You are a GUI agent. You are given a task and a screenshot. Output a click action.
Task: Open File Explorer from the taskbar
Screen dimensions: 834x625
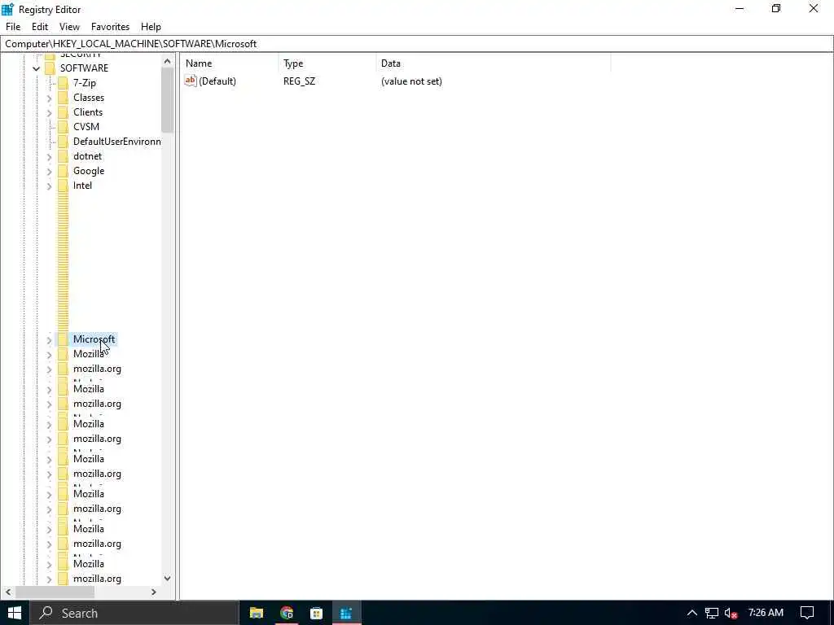coord(257,613)
